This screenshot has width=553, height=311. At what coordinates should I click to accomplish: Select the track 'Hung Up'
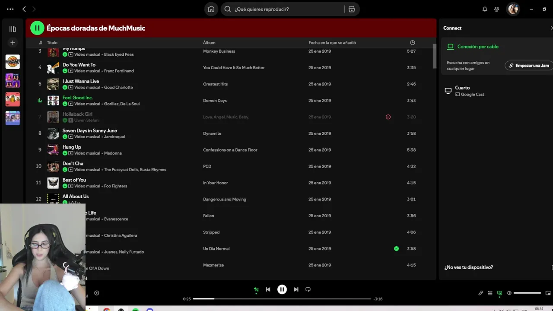(72, 147)
